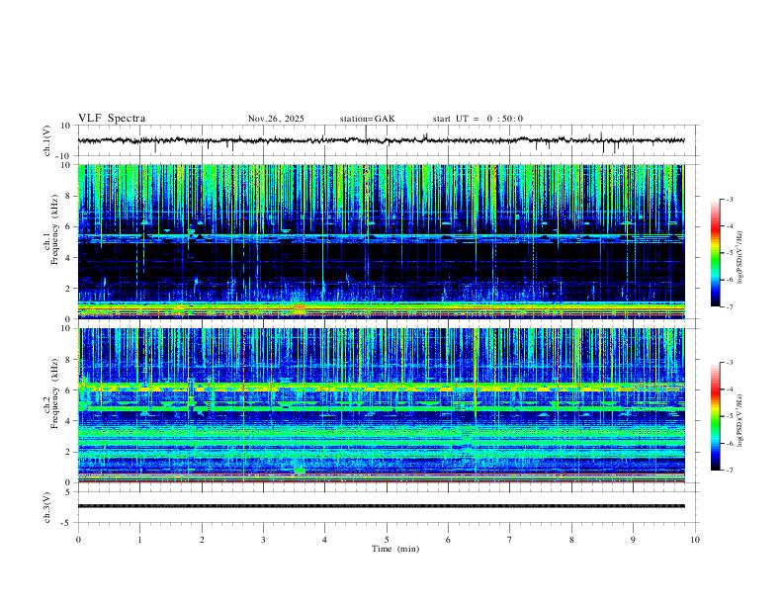Click time axis tick label '6'
783x605 pixels.
point(448,540)
